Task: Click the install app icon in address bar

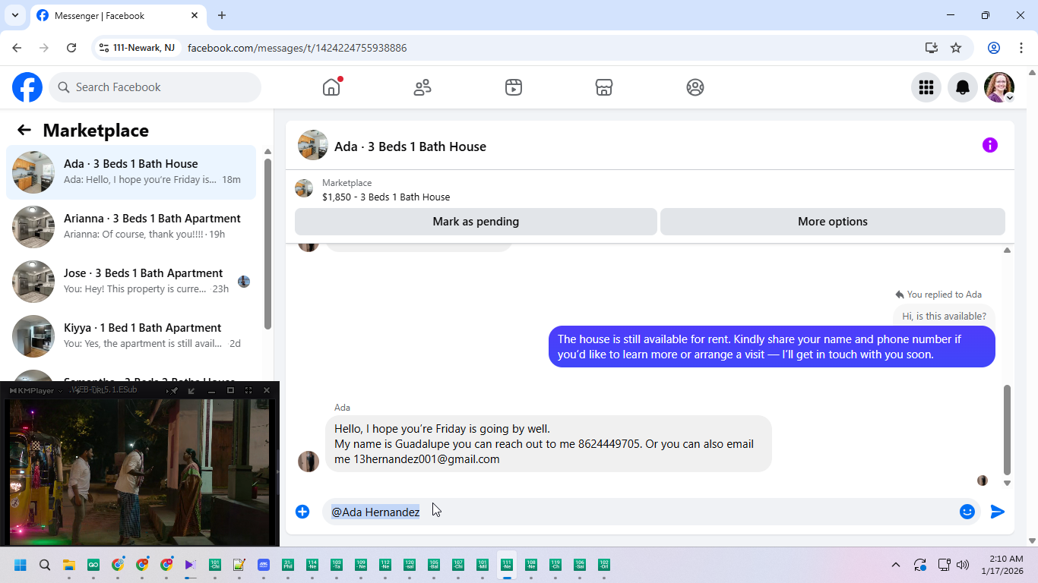Action: point(932,48)
